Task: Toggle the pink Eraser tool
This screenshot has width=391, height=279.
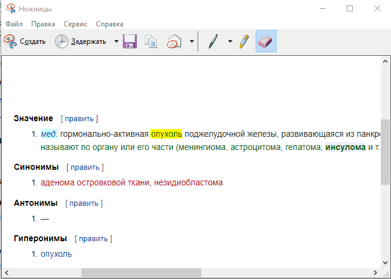Action: pyautogui.click(x=265, y=41)
